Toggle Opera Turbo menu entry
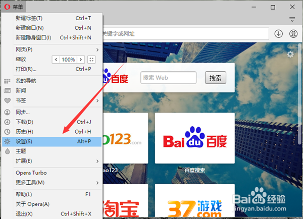Viewport: 303px width, 219px height. [52, 173]
